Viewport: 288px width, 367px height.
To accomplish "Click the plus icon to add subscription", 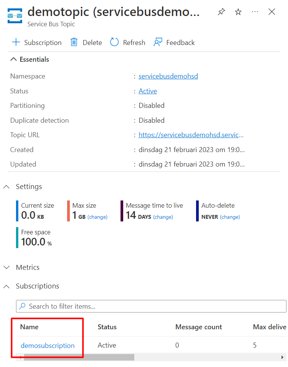I will coord(16,42).
